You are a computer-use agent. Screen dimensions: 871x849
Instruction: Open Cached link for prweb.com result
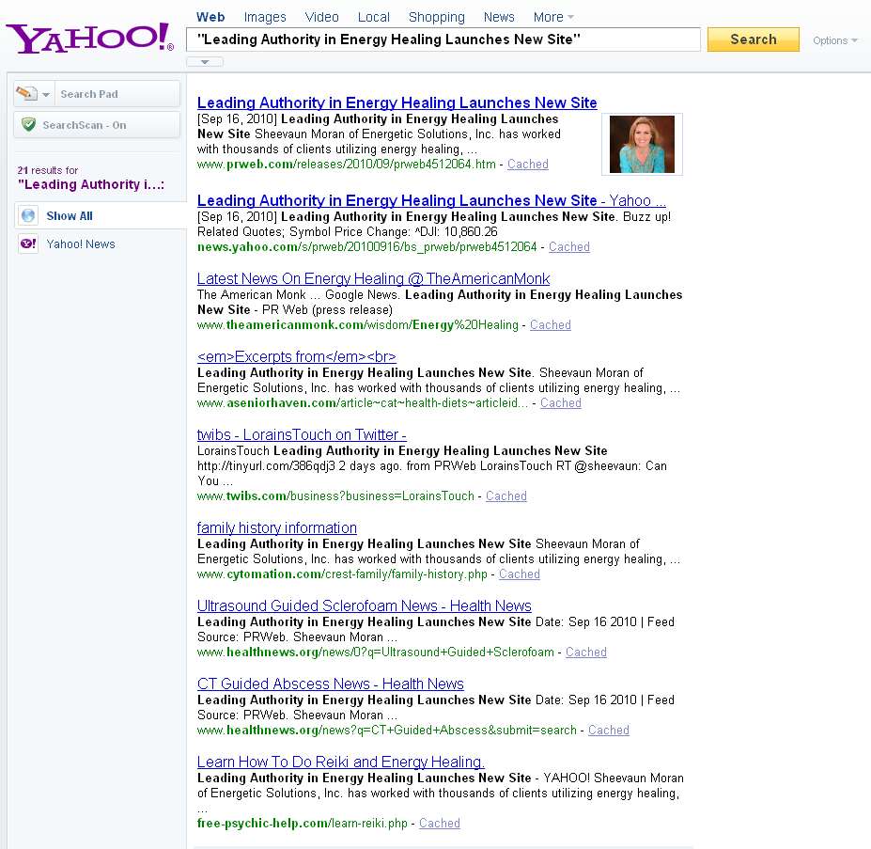(x=528, y=164)
